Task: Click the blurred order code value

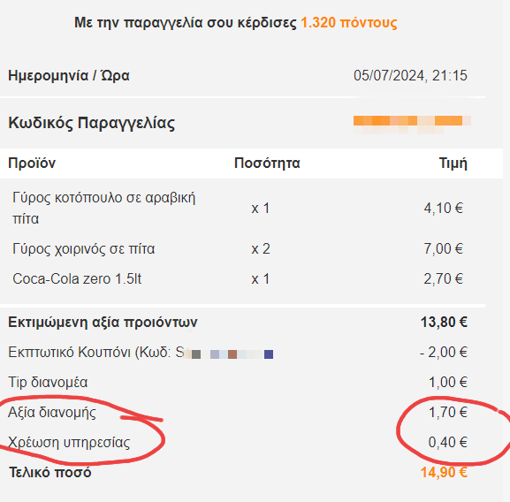Action: [412, 125]
